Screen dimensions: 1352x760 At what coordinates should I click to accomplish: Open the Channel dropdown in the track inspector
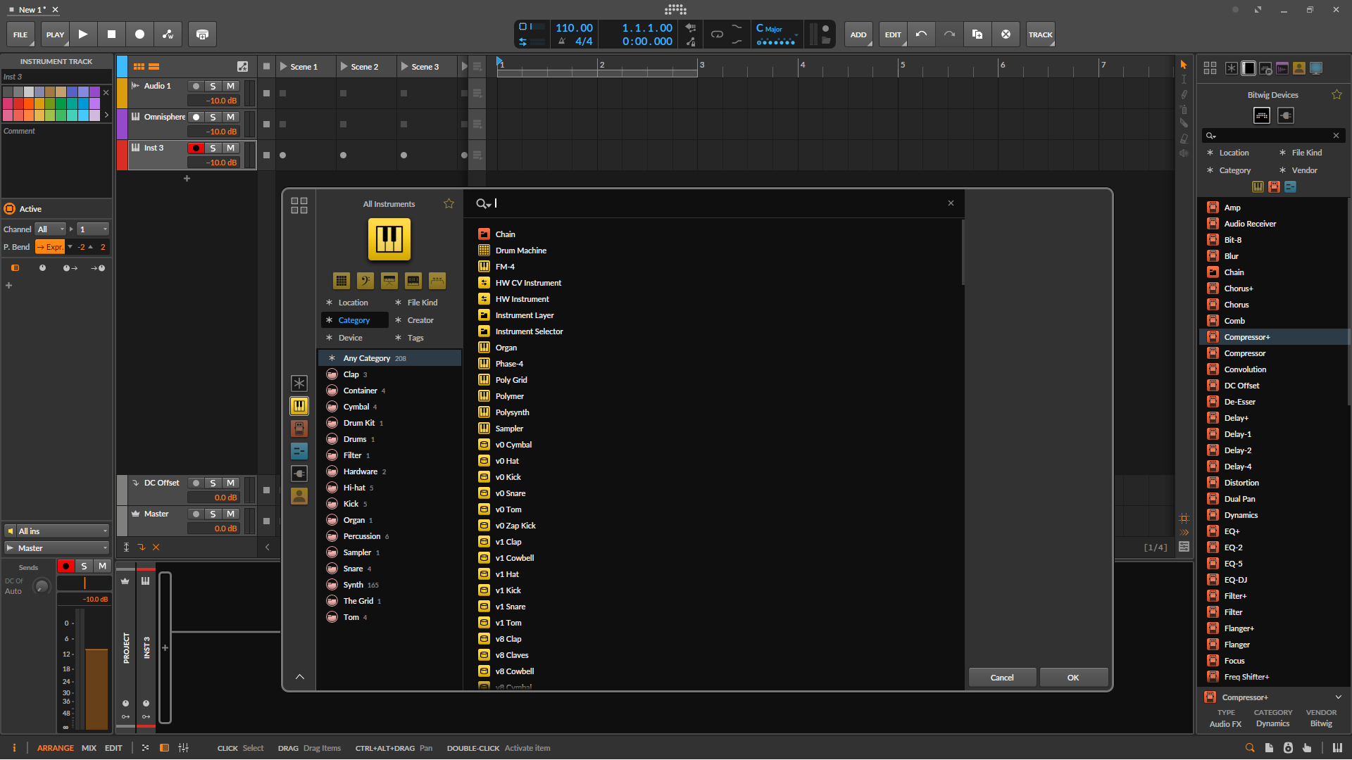click(x=50, y=229)
